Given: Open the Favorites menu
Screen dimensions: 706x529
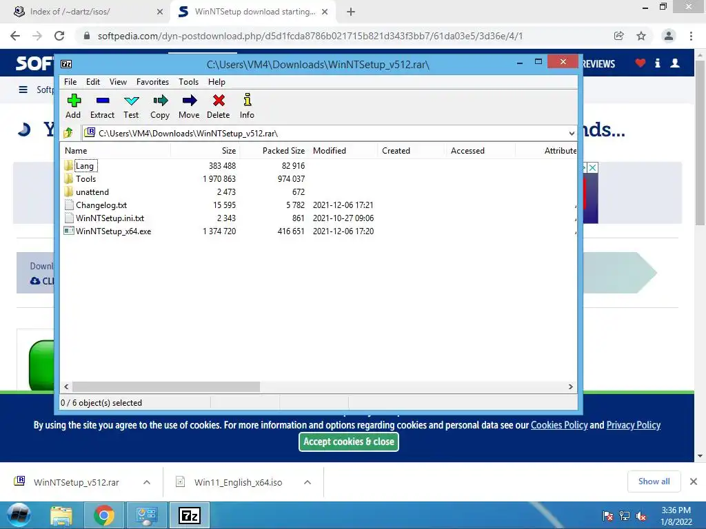Looking at the screenshot, I should 152,82.
